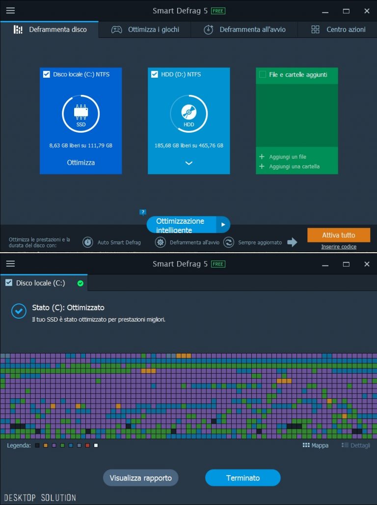Image resolution: width=377 pixels, height=505 pixels.
Task: Click the Sempre aggiornato label
Action: point(260,242)
